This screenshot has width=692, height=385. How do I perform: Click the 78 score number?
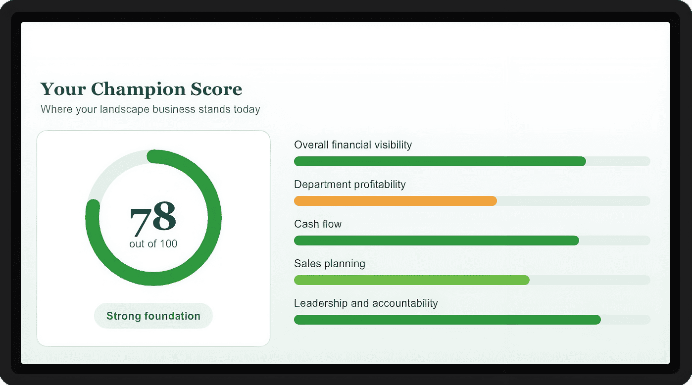point(153,218)
